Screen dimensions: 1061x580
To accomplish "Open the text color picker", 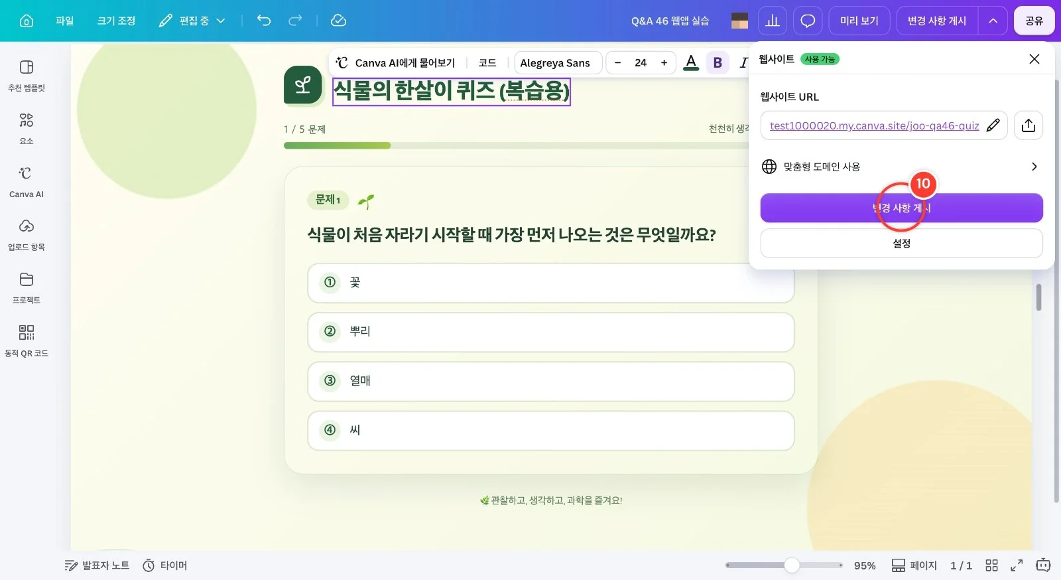I will pos(691,62).
